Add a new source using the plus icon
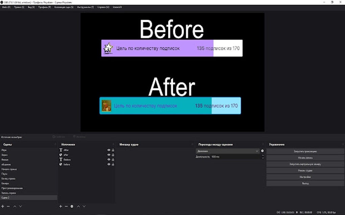The height and width of the screenshot is (215, 345). (x=60, y=206)
